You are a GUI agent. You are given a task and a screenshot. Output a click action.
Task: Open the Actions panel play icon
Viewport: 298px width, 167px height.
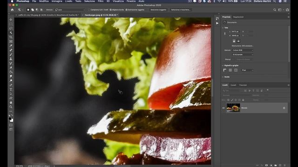[217, 23]
